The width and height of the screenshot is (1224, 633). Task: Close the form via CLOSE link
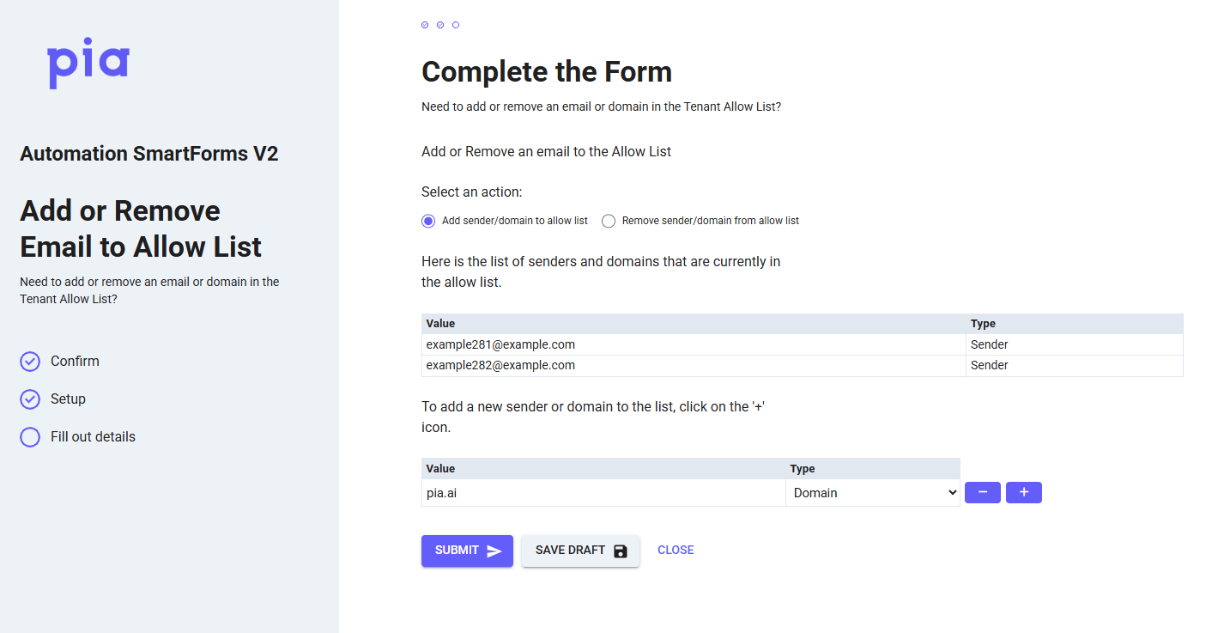(676, 551)
